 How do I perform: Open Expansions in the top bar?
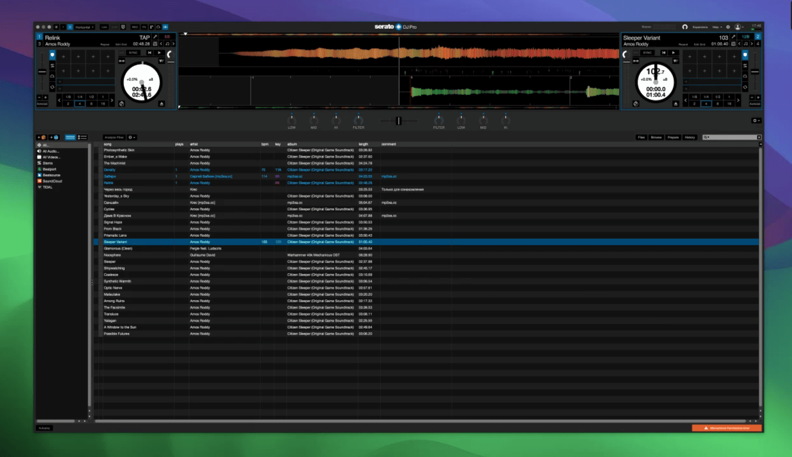tap(700, 27)
